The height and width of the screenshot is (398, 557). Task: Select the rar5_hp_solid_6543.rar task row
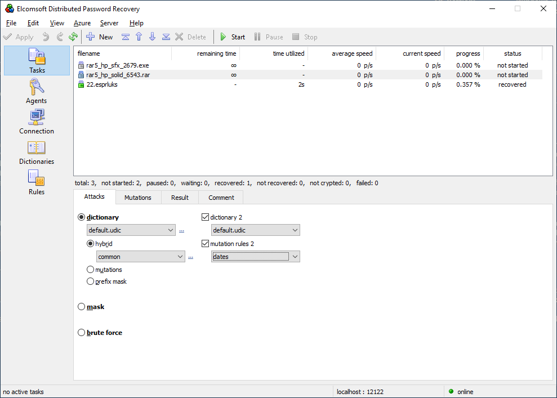point(308,75)
